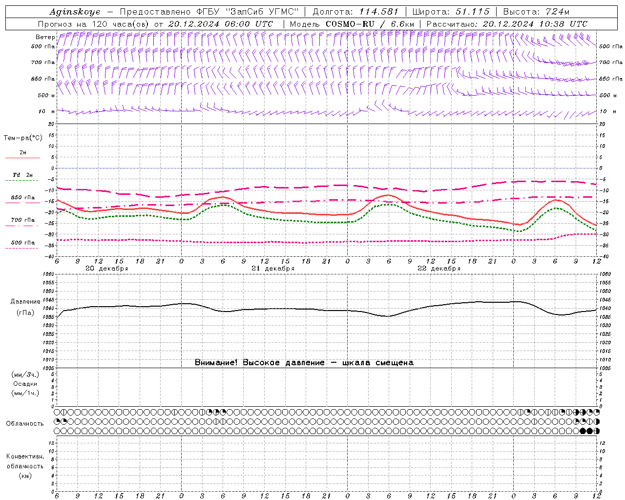Click the high pressure warning Внимание! text
The height and width of the screenshot is (500, 625).
304,362
